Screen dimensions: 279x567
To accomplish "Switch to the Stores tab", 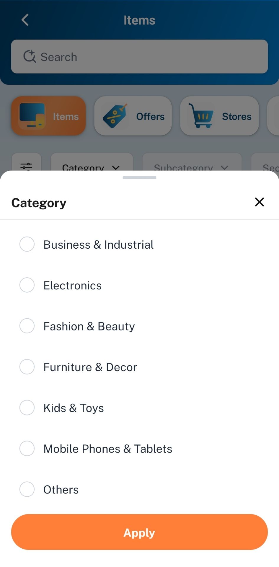I will pyautogui.click(x=219, y=116).
